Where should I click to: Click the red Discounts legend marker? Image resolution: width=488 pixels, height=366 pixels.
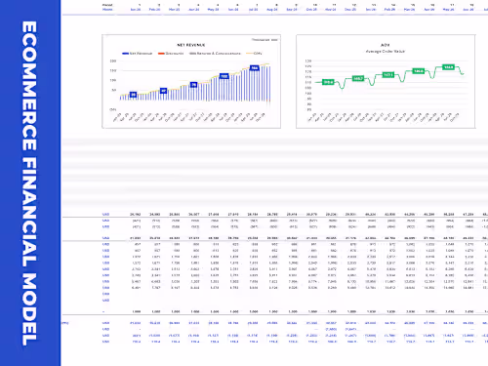tap(161, 54)
